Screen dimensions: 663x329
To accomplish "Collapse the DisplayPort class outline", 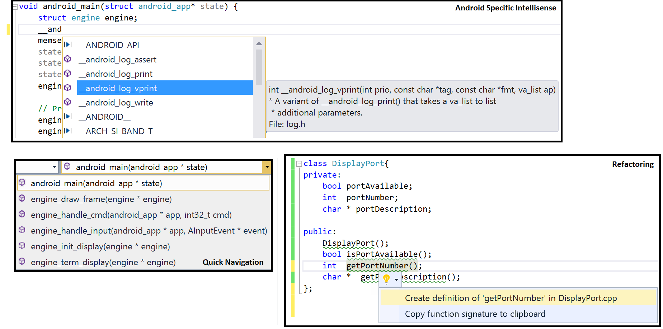I will point(299,164).
